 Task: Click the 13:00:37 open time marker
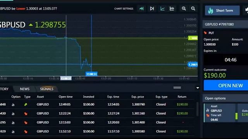66,78
